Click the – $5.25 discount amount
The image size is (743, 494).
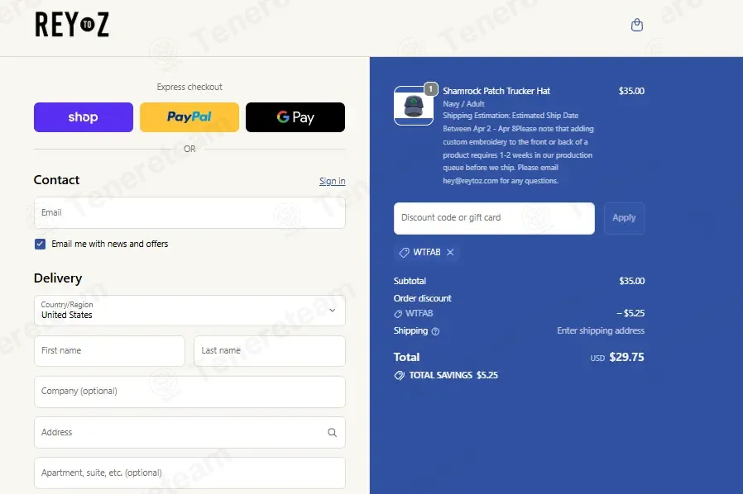[x=630, y=313]
